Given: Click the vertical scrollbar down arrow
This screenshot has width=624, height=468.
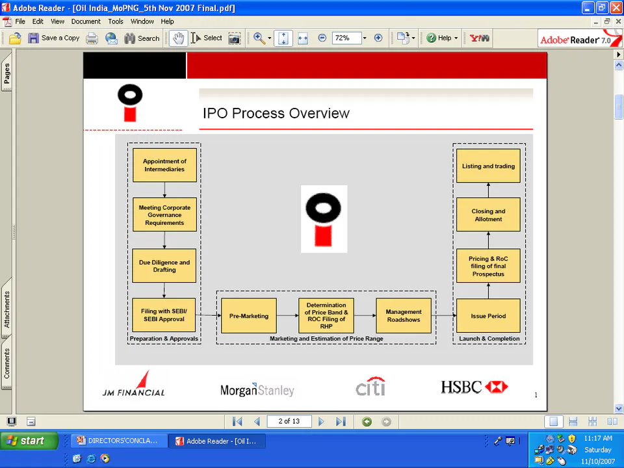Looking at the screenshot, I should tap(618, 409).
